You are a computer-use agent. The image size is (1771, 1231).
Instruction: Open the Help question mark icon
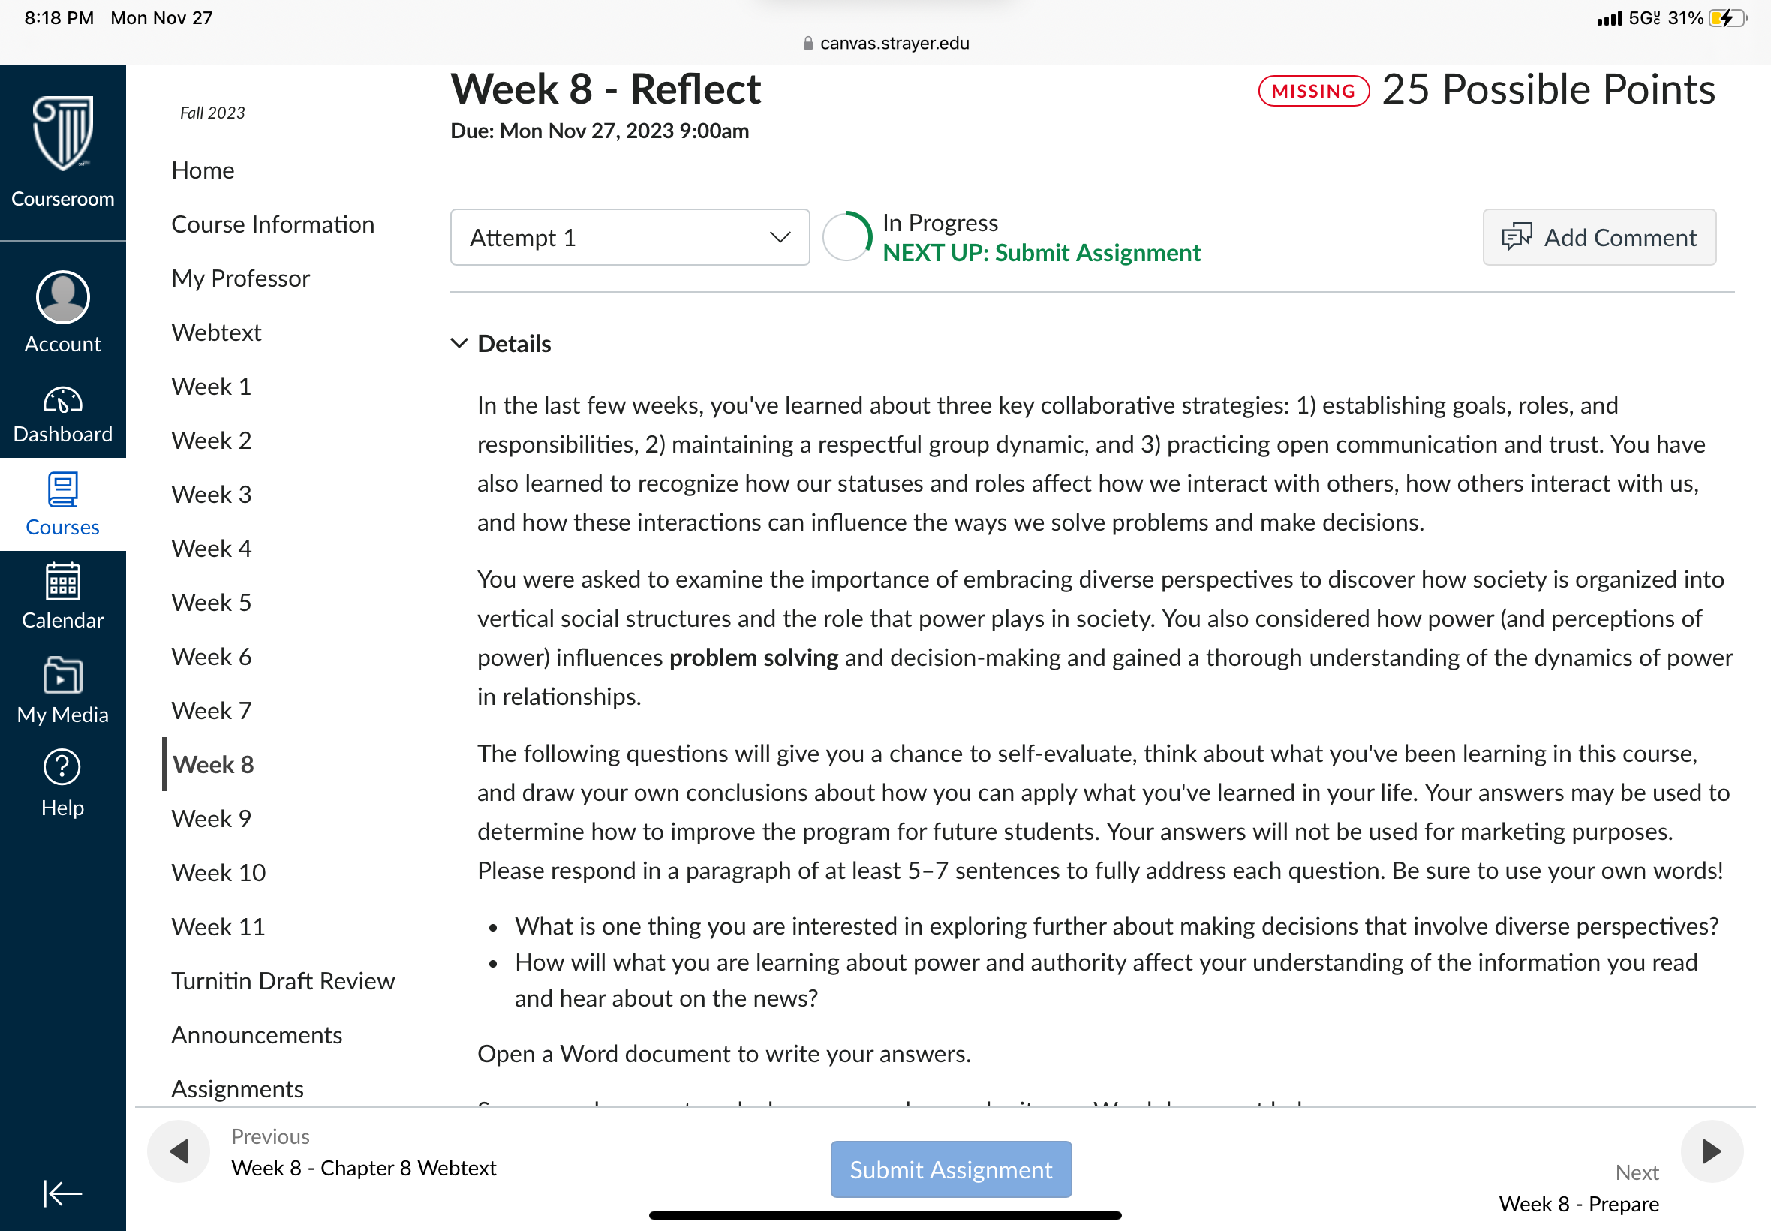pos(62,767)
